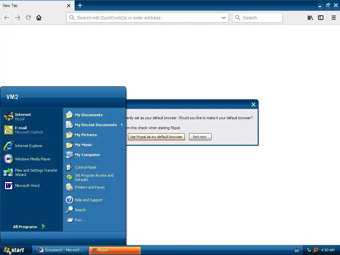Image resolution: width=340 pixels, height=255 pixels.
Task: Select the New Tab browser tab
Action: tap(37, 6)
